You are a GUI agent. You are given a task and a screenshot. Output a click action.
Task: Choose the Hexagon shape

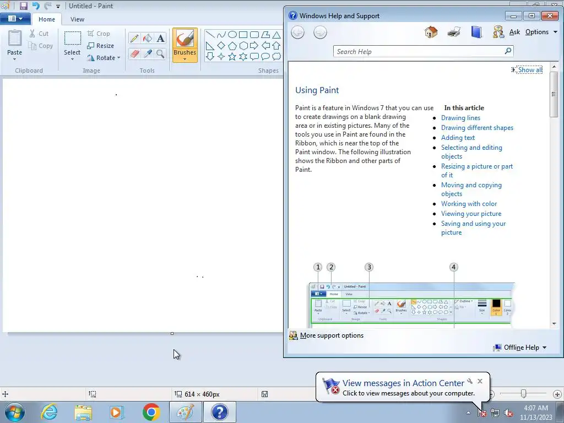click(x=243, y=46)
